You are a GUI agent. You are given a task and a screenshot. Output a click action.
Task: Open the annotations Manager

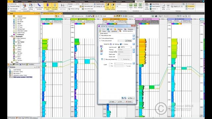[x=140, y=6]
